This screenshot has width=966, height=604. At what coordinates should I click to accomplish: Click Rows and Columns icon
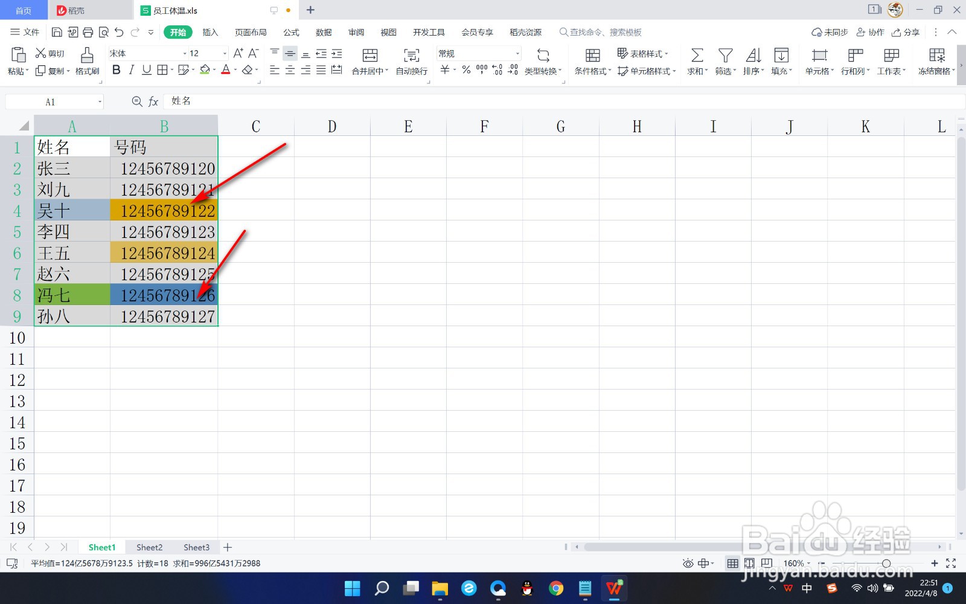(x=855, y=56)
